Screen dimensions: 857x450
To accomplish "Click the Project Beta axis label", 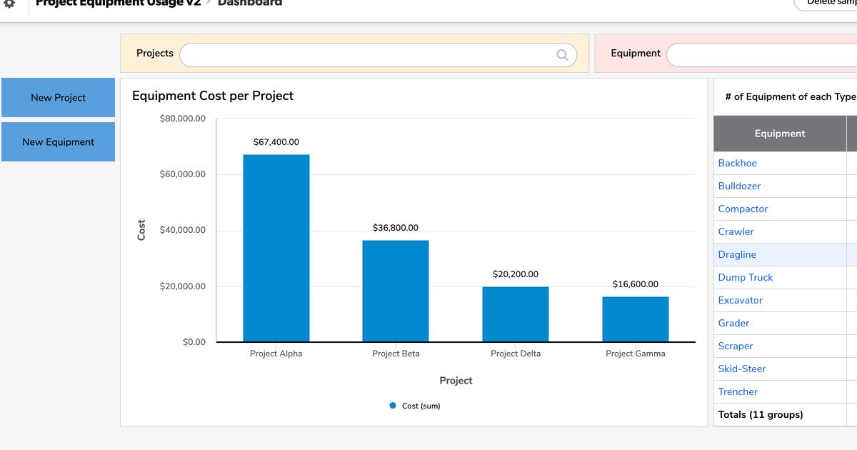I will 396,354.
